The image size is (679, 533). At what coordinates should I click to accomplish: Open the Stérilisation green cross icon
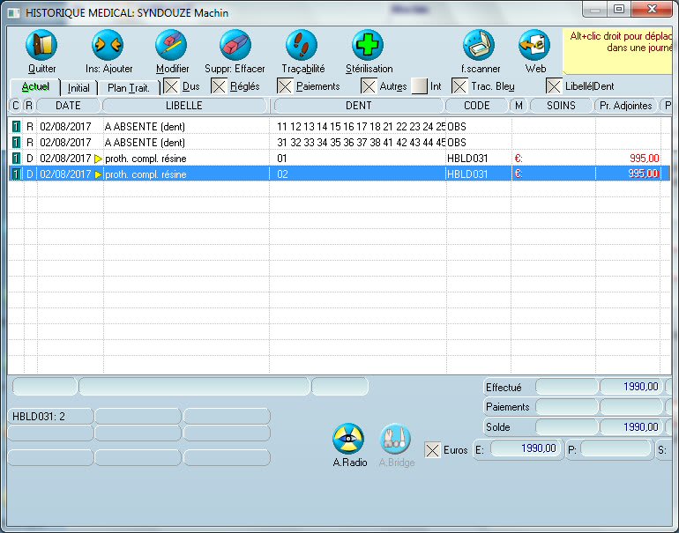pos(369,46)
